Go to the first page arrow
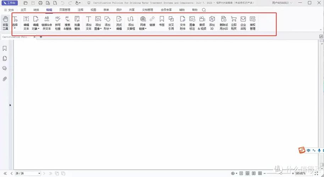This screenshot has width=324, height=177. [x=5, y=173]
